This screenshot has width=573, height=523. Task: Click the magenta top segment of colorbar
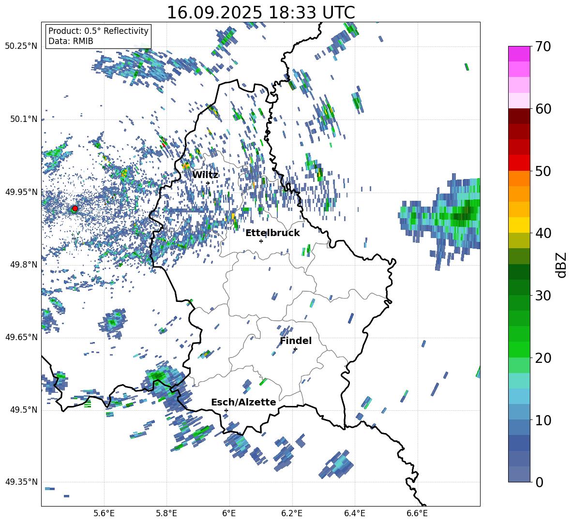519,54
